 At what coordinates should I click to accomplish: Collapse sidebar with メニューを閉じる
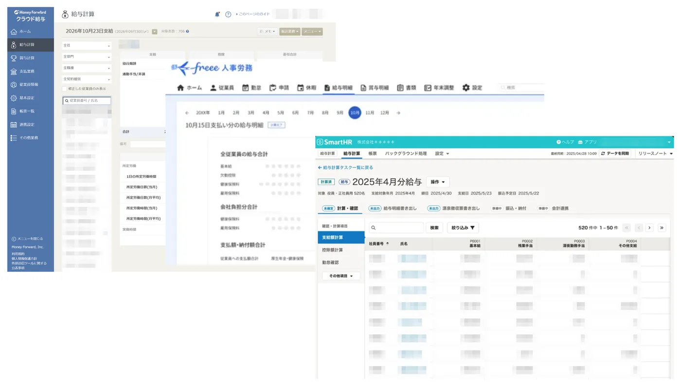27,239
